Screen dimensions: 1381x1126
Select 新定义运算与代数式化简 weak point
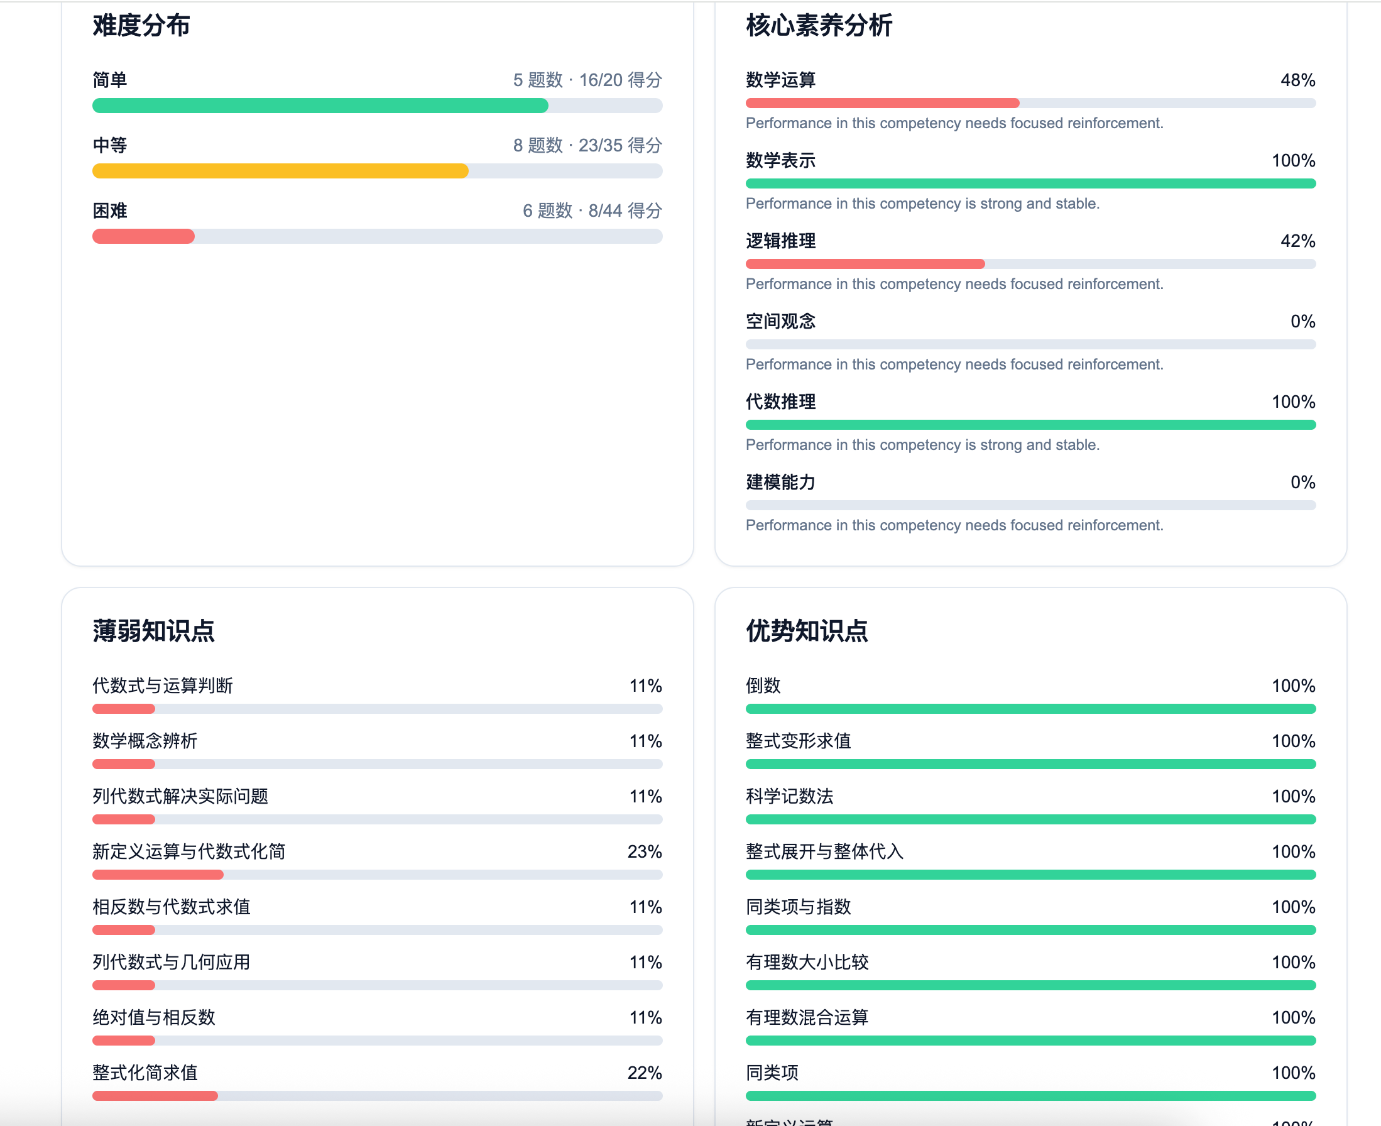coord(188,851)
